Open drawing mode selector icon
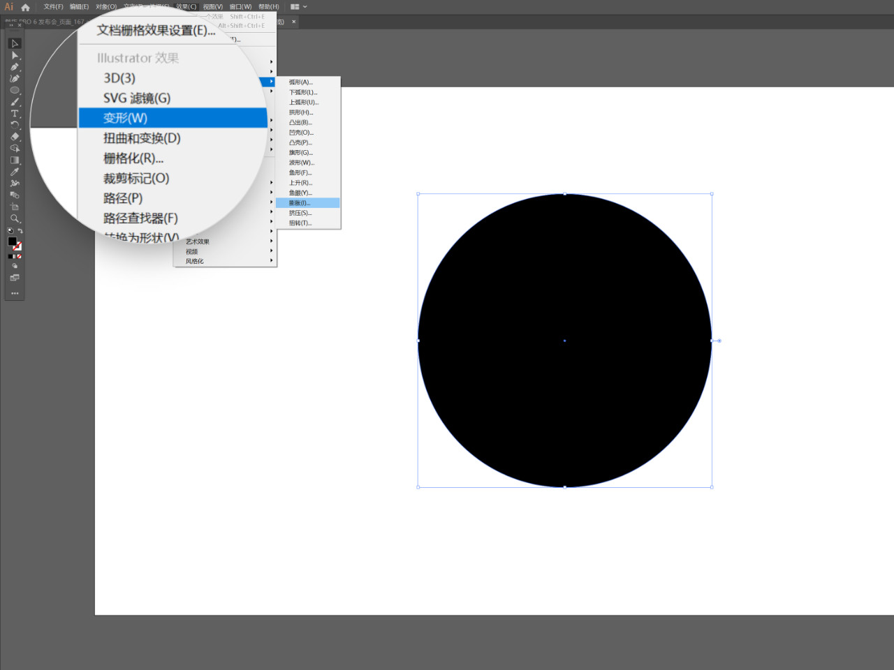This screenshot has height=670, width=894. click(x=15, y=266)
